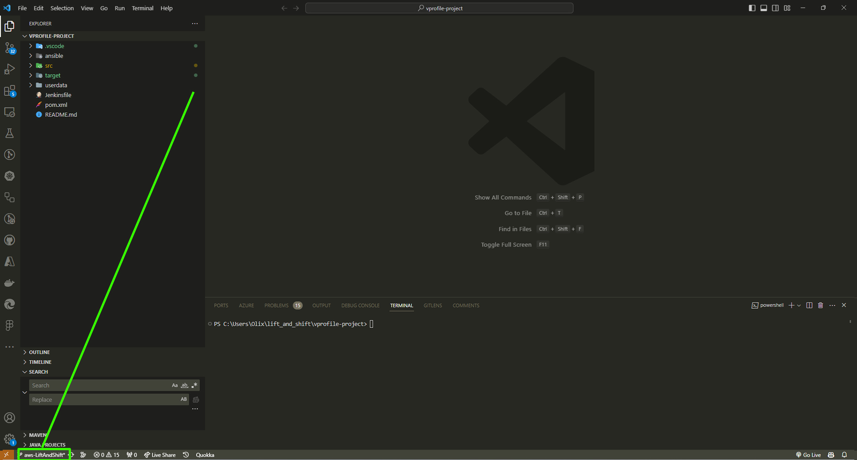The image size is (857, 460).
Task: Toggle Preserve Case in replace box
Action: coord(183,399)
